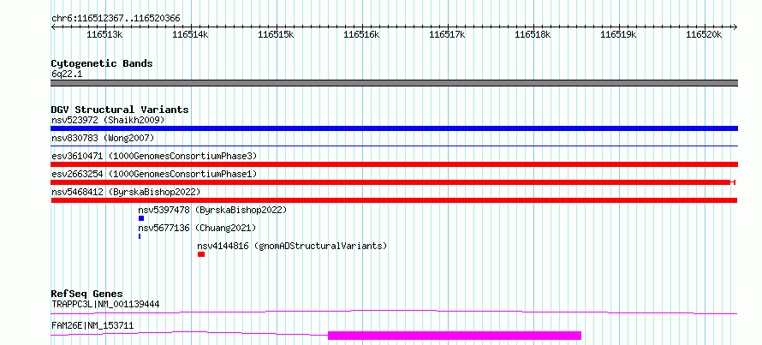Image resolution: width=762 pixels, height=345 pixels.
Task: Open the nsv4144816 gnomADStructuralVariants label
Action: coord(292,246)
